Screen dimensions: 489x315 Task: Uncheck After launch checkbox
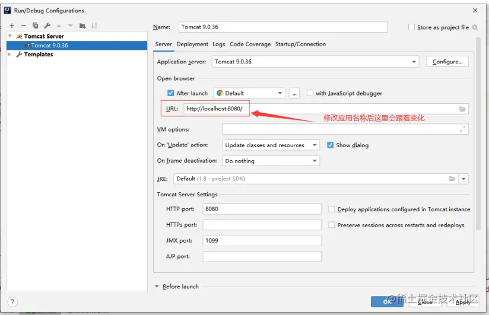[170, 93]
